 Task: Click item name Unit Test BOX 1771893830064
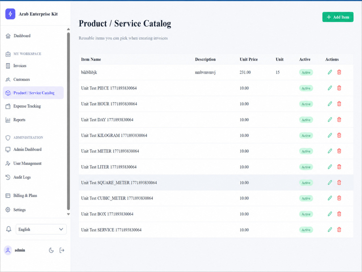pos(107,214)
